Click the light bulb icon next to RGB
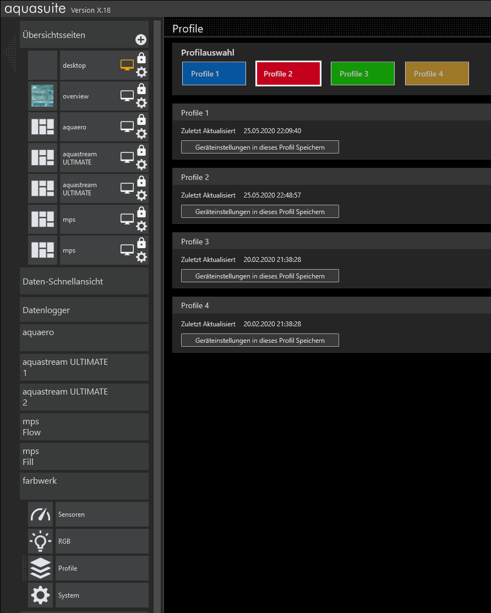This screenshot has height=613, width=491. pos(41,541)
